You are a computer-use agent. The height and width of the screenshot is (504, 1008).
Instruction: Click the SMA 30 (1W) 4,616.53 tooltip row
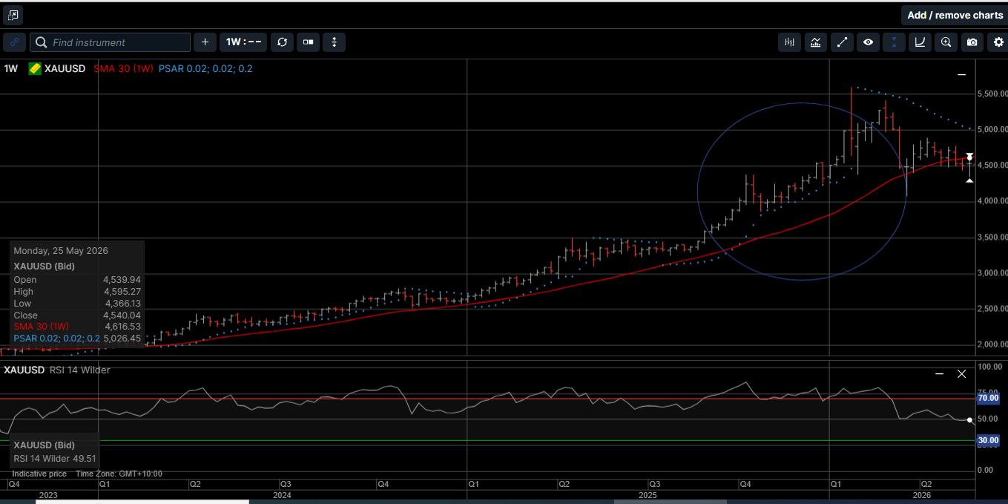click(77, 327)
